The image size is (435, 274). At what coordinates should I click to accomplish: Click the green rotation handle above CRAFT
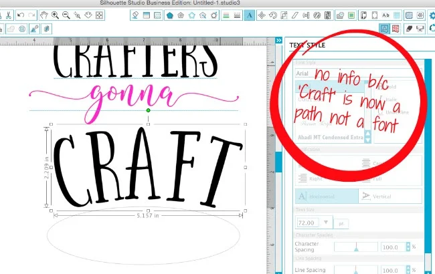pyautogui.click(x=148, y=110)
